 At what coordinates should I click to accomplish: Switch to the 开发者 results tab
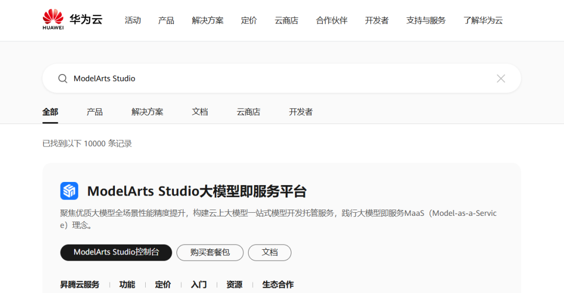coord(300,112)
